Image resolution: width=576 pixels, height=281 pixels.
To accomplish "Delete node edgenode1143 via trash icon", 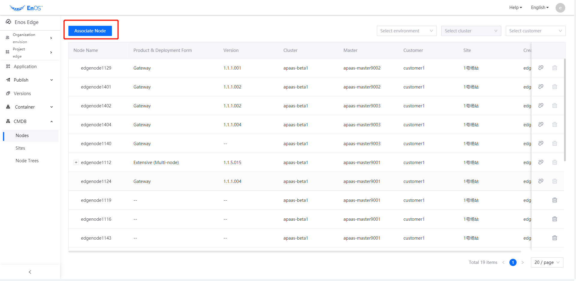I will click(x=555, y=238).
